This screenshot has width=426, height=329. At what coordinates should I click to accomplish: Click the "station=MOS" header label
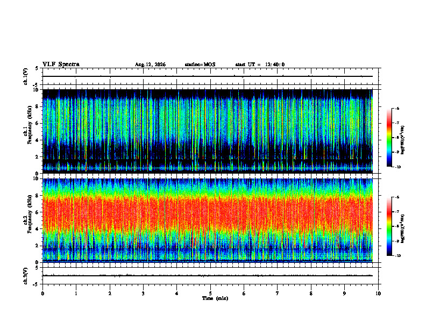(200, 65)
